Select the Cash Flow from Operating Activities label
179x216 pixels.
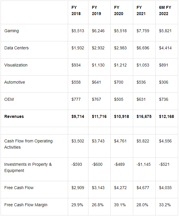(28, 144)
